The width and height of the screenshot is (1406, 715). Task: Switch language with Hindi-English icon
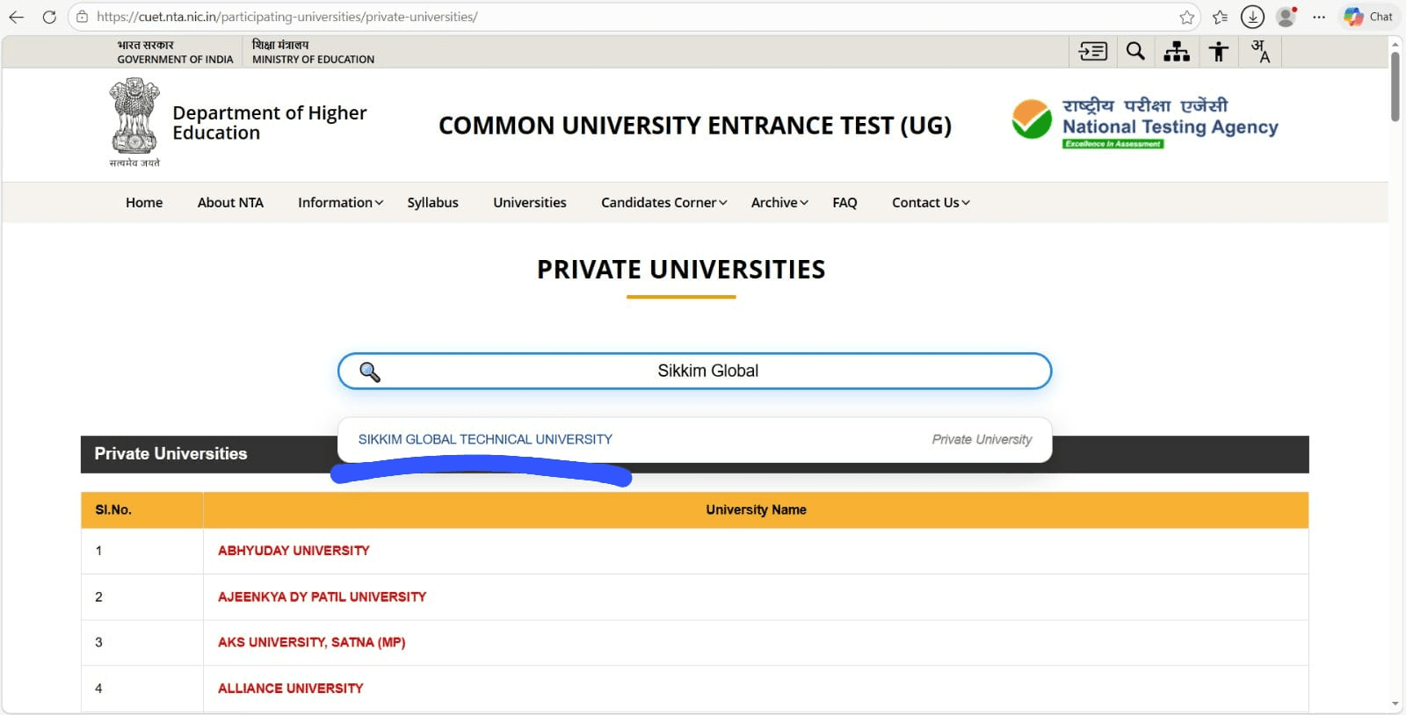click(1260, 52)
